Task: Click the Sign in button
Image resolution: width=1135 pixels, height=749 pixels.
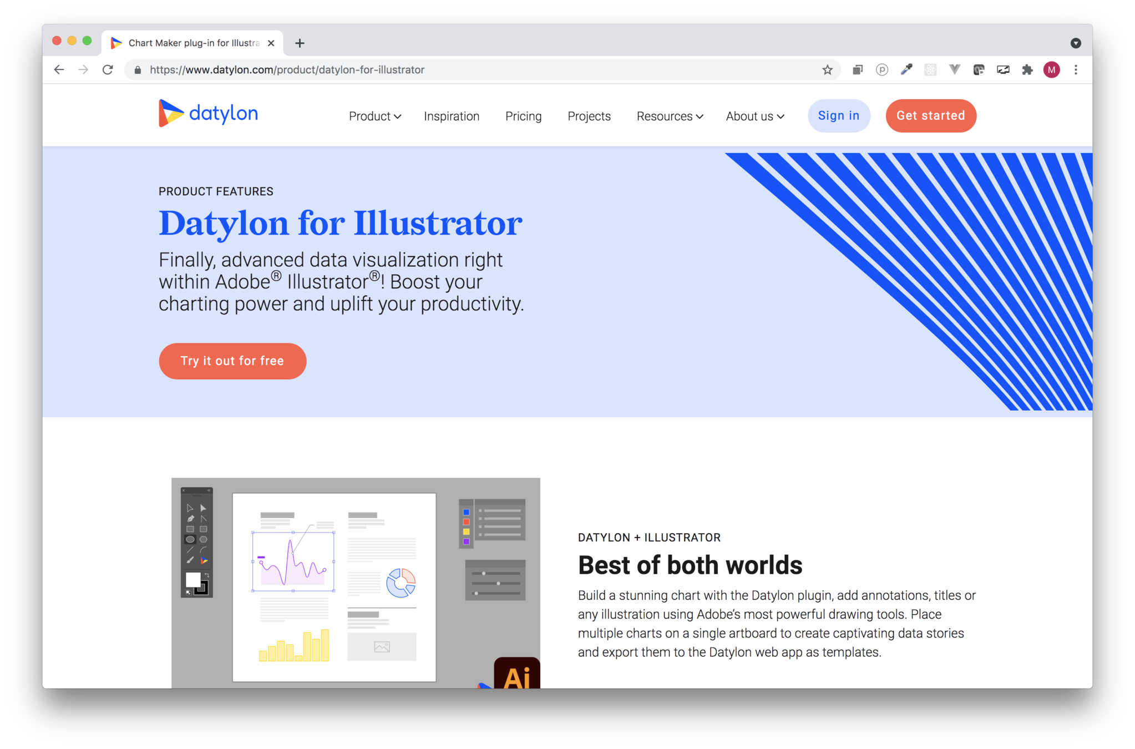Action: (838, 116)
